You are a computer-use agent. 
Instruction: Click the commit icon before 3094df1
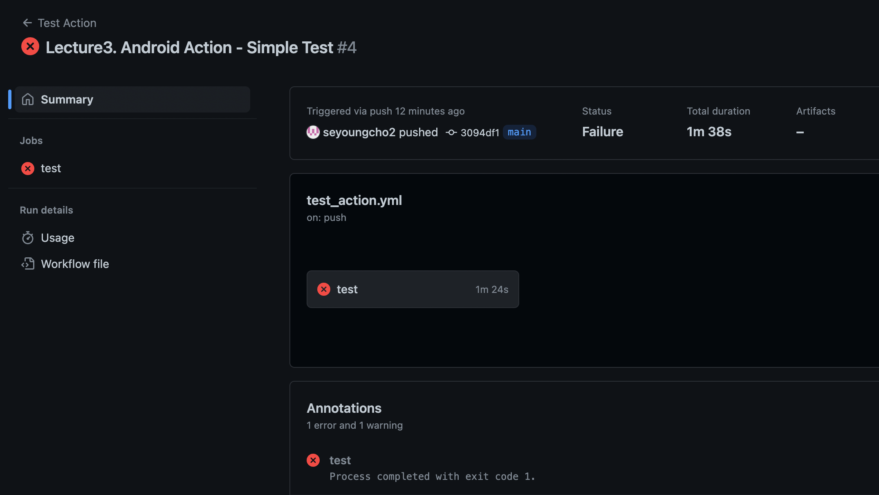coord(451,133)
